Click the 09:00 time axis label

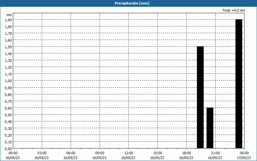100,153
